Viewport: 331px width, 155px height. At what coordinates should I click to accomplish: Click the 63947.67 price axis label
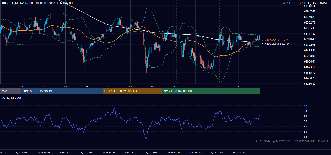coord(310,11)
